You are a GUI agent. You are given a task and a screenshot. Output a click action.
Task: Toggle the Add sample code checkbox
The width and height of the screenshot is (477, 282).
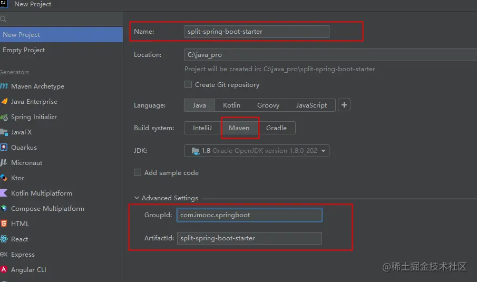coord(138,172)
